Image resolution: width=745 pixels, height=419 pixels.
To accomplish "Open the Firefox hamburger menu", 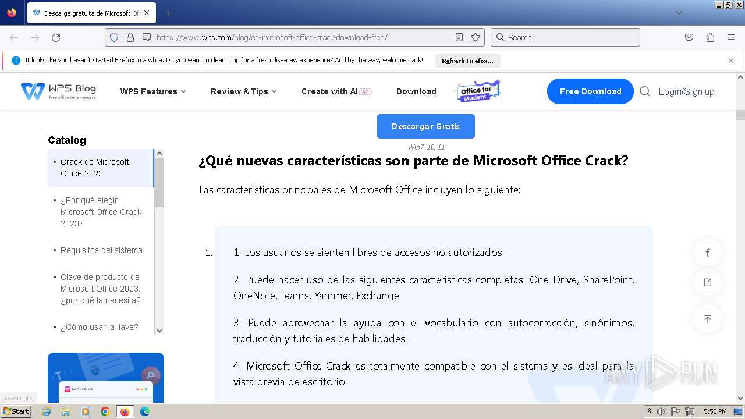I will [731, 37].
